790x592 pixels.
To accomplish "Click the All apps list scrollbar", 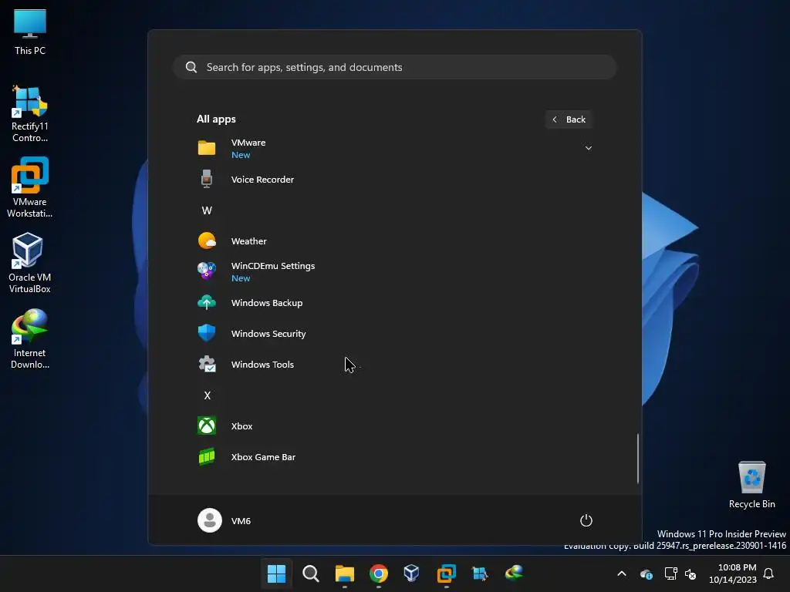I will [638, 458].
